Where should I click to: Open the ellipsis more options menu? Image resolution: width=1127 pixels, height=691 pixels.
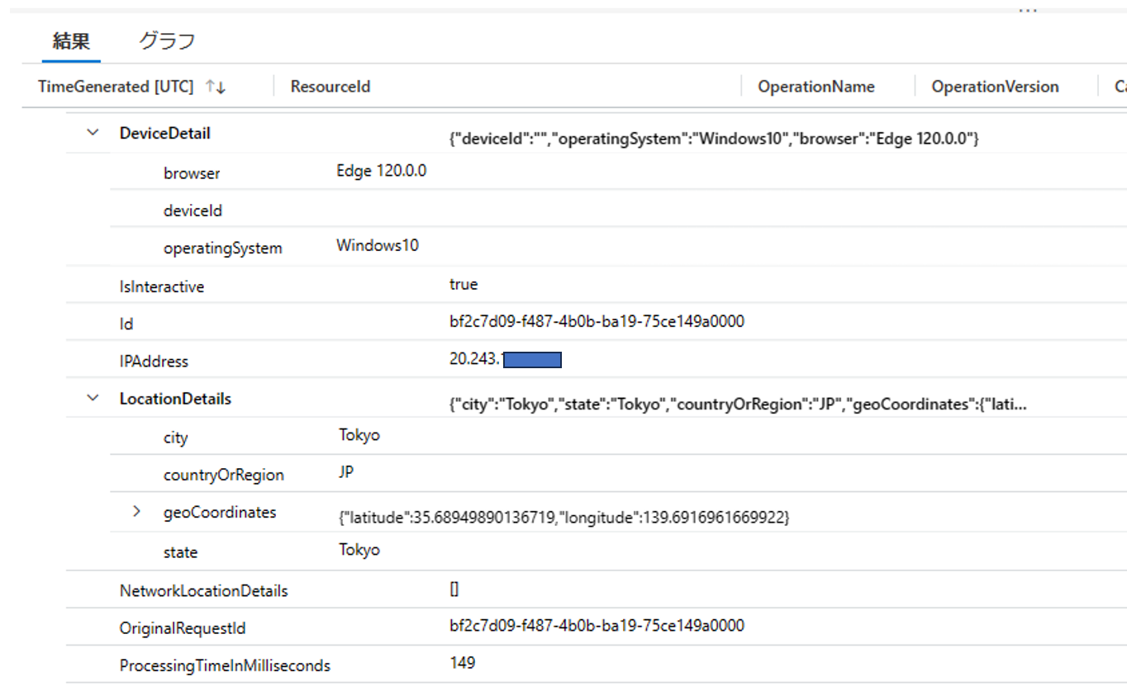pyautogui.click(x=1027, y=11)
